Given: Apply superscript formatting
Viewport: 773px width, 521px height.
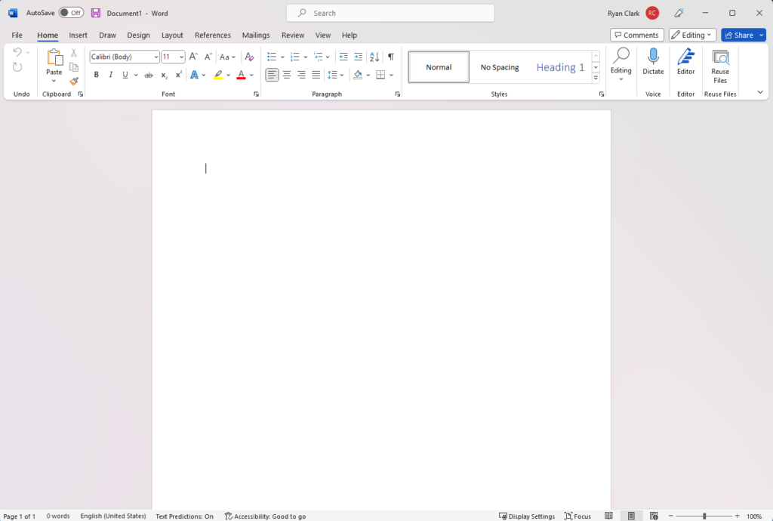Looking at the screenshot, I should 178,75.
